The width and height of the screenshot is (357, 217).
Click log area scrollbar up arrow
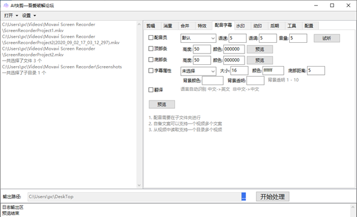352,207
